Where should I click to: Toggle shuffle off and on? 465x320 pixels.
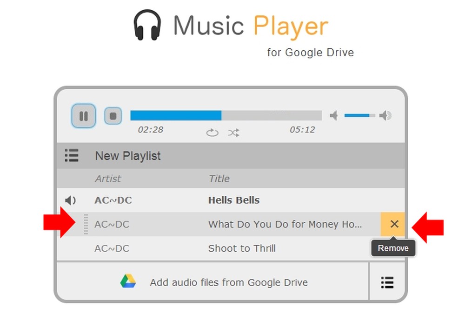[x=233, y=133]
